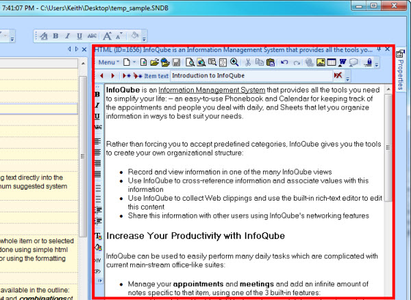Insert a hyperlink with the chain icon

click(x=310, y=62)
